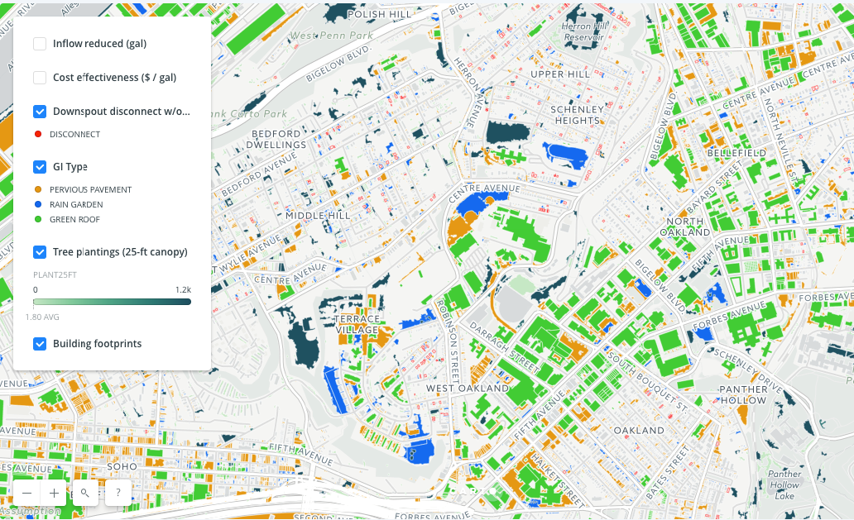Click the BELLEFIELD neighborhood label
Viewport: 854px width, 520px height.
tap(736, 154)
